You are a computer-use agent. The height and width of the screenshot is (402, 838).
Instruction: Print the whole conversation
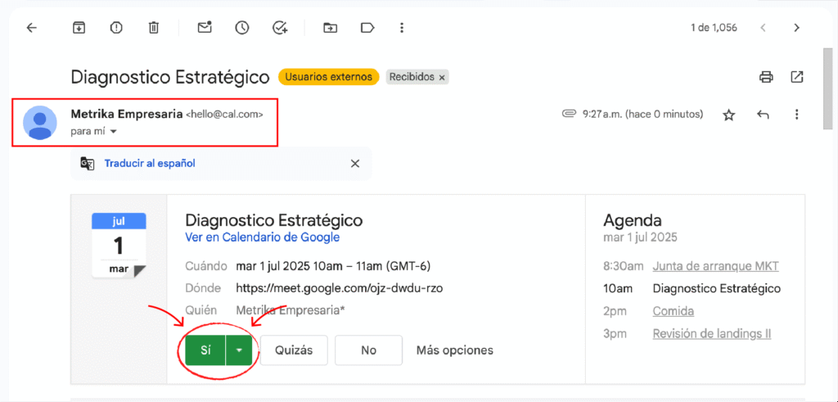pos(766,77)
